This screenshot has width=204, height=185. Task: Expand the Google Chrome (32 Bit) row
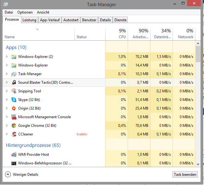tap(7, 126)
